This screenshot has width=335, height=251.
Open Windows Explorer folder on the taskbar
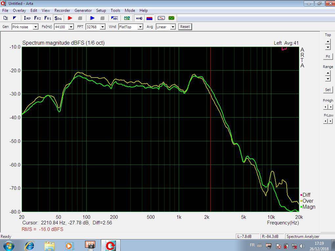coord(49,246)
